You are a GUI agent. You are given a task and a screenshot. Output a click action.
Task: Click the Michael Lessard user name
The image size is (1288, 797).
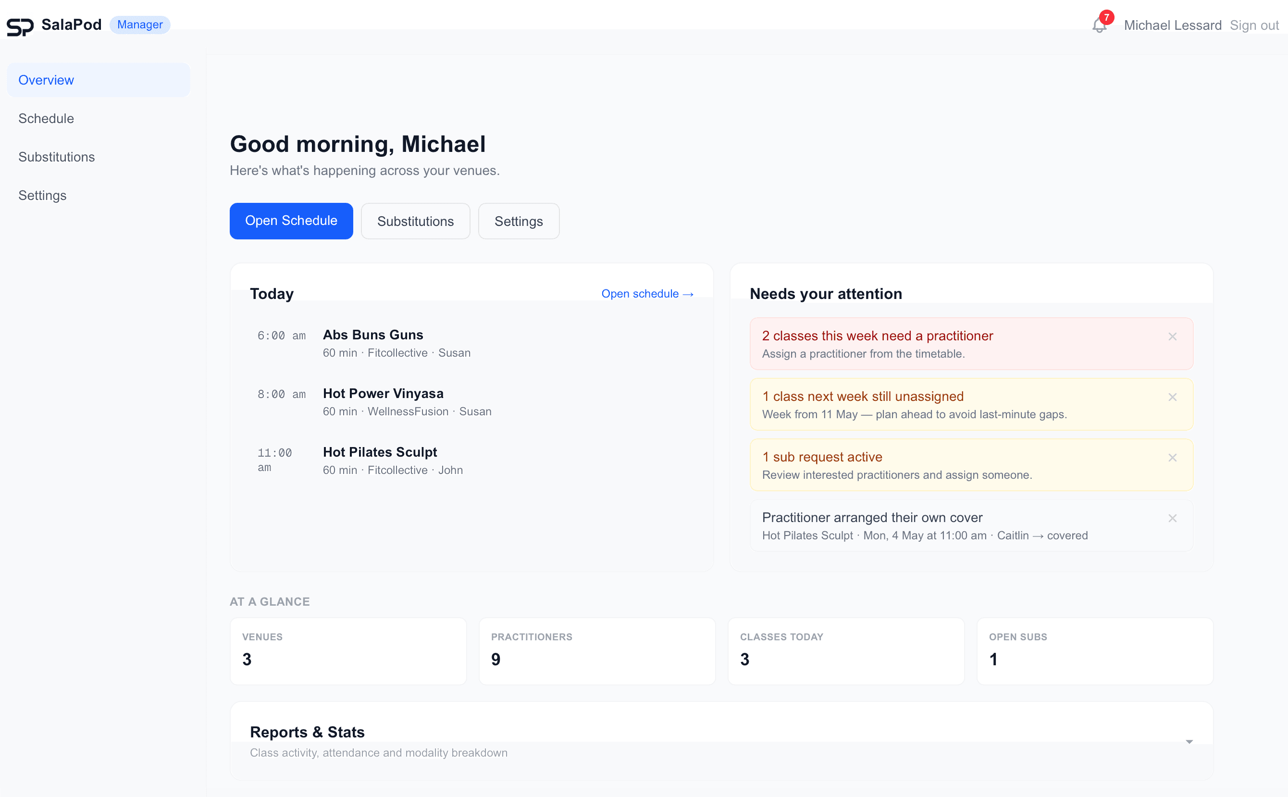click(x=1173, y=25)
